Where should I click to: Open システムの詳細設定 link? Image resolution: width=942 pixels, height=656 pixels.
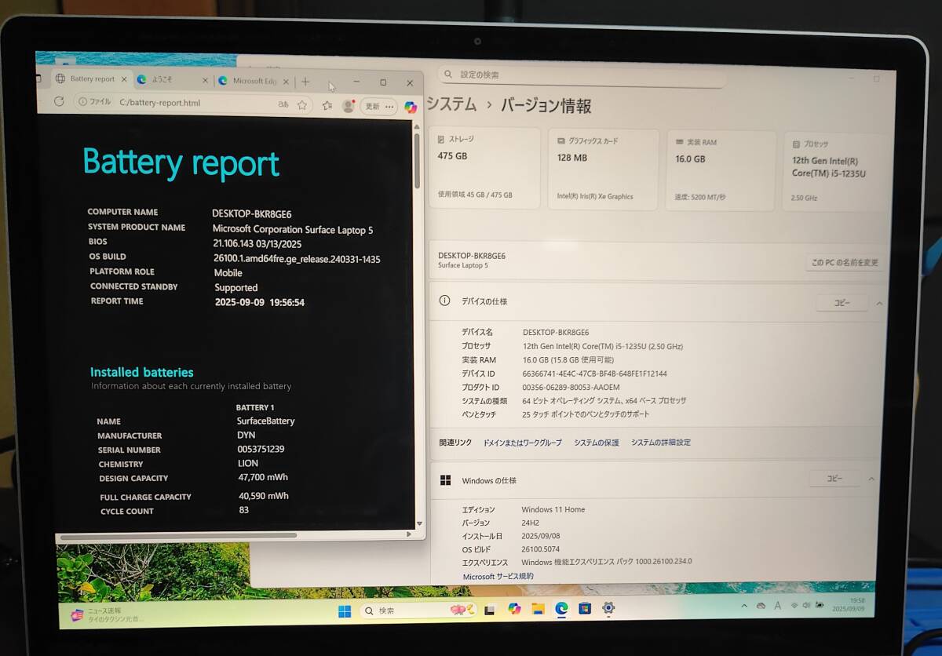click(661, 443)
